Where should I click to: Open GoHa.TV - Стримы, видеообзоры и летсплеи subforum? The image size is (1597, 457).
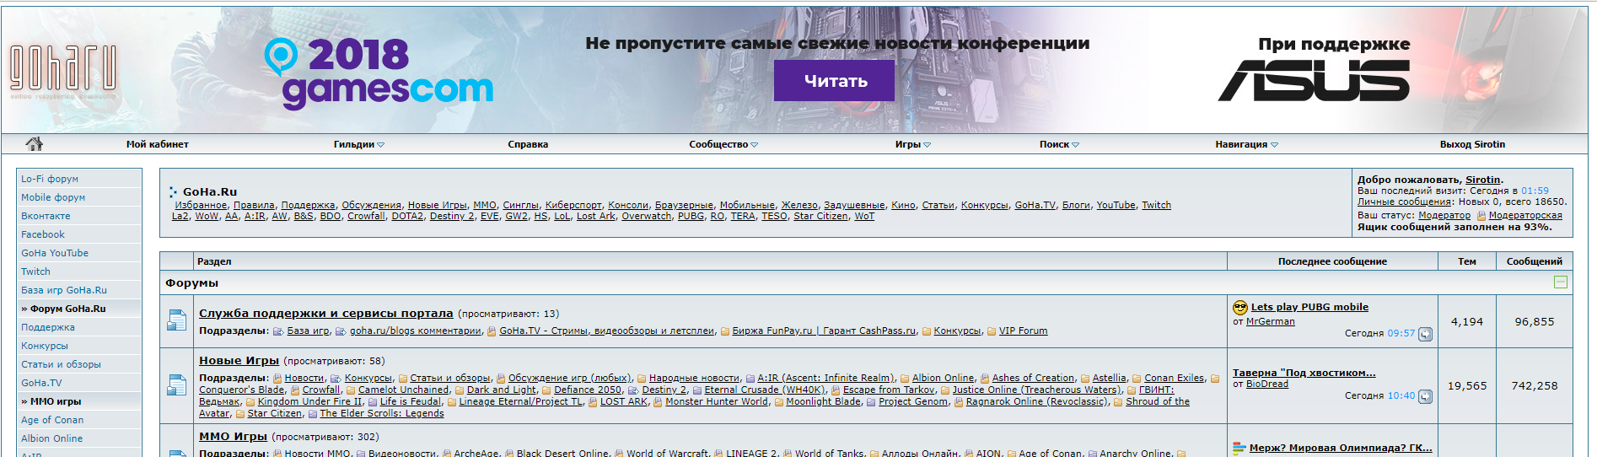click(x=607, y=331)
